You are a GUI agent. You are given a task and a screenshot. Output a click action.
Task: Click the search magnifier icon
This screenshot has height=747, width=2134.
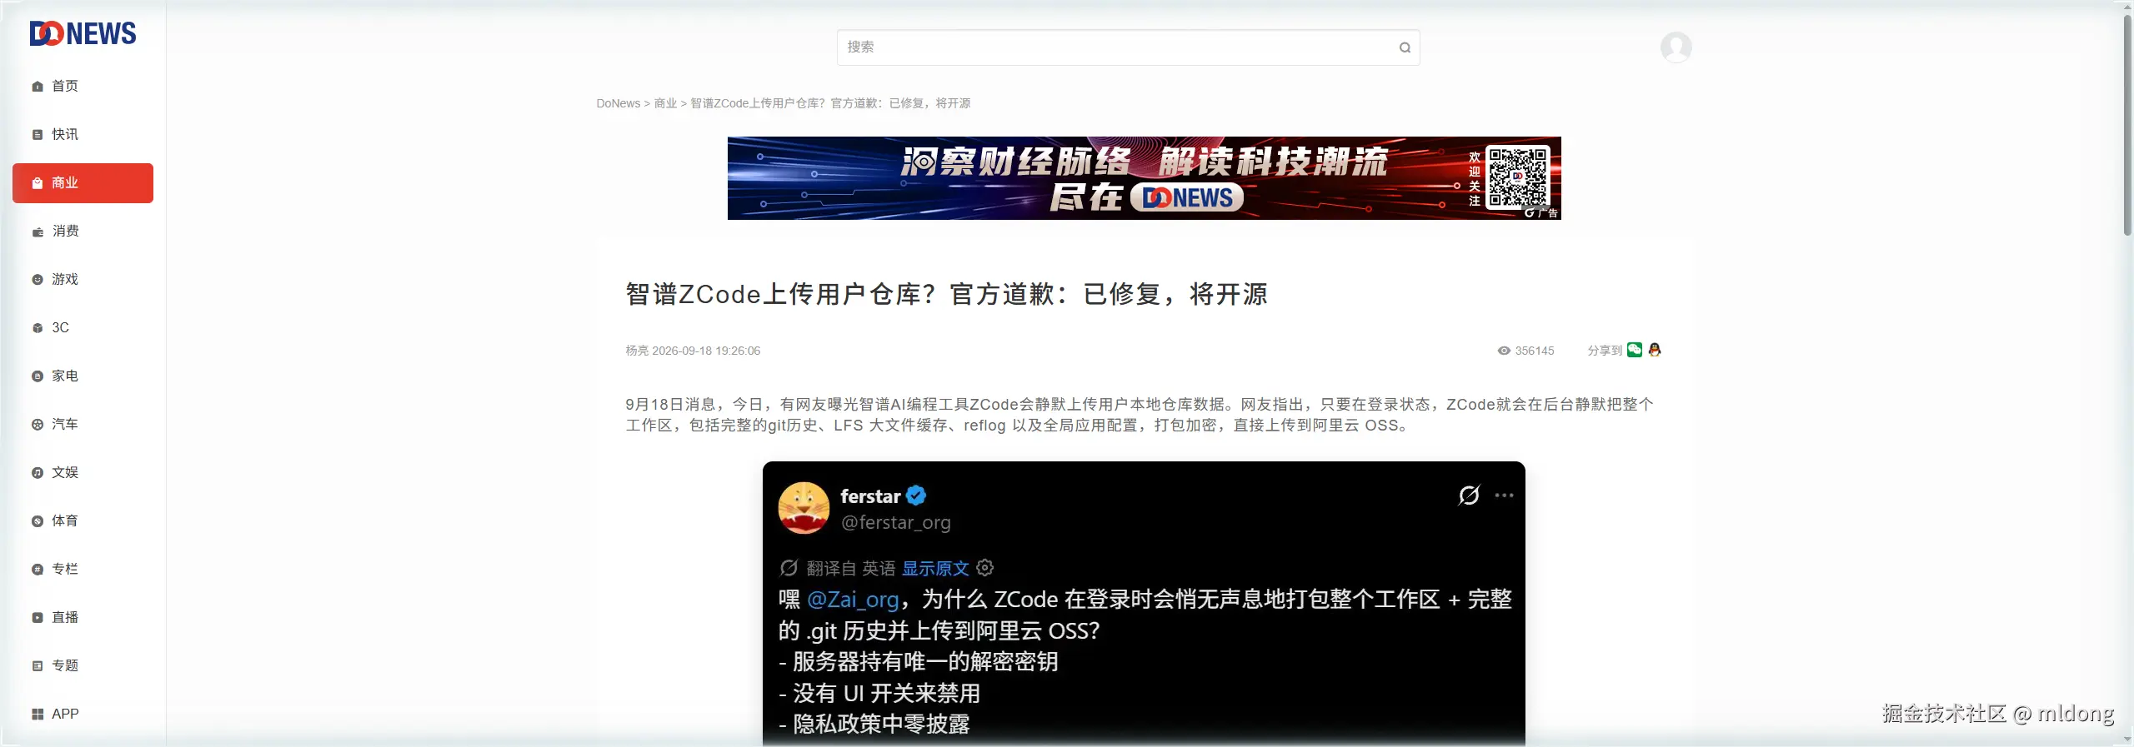tap(1405, 47)
